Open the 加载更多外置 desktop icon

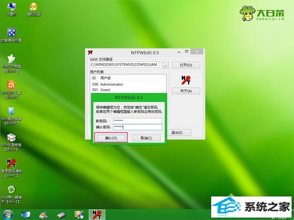(x=11, y=35)
